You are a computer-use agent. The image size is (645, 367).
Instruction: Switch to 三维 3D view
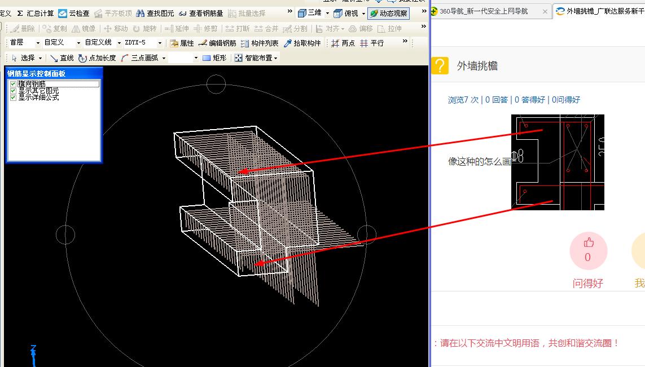(310, 13)
